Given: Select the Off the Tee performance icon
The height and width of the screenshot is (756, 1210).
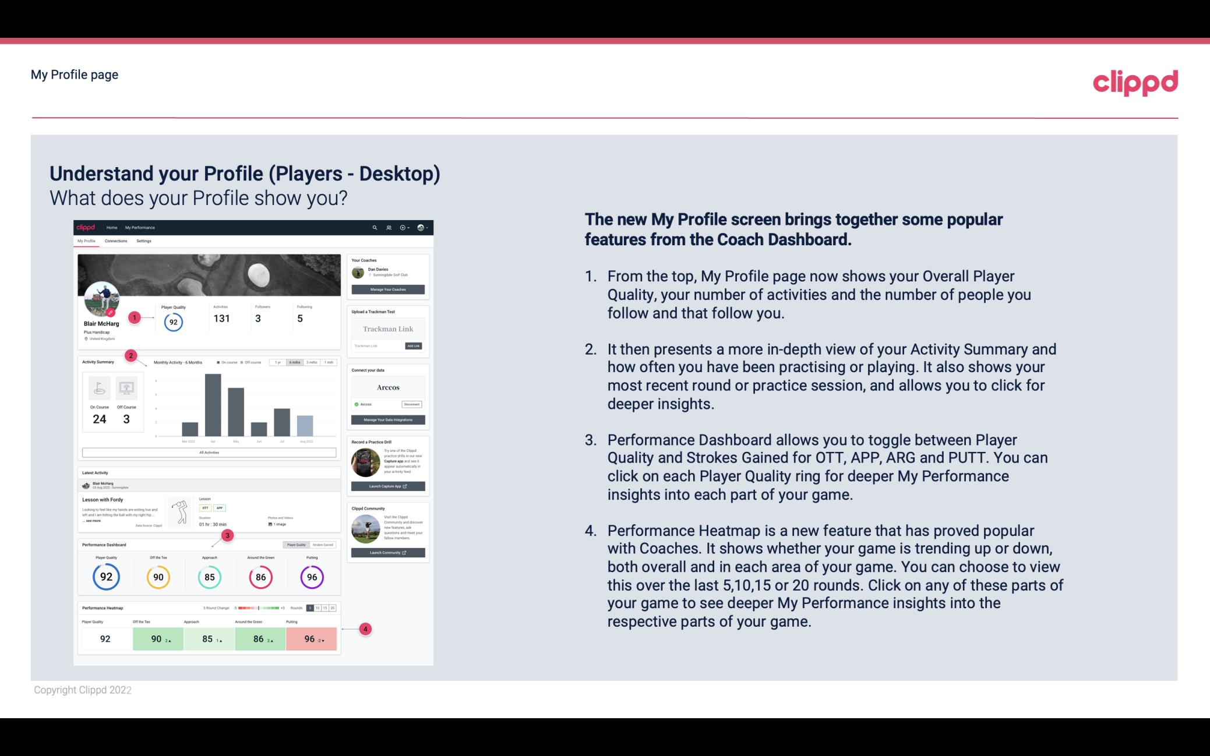Looking at the screenshot, I should pos(158,577).
